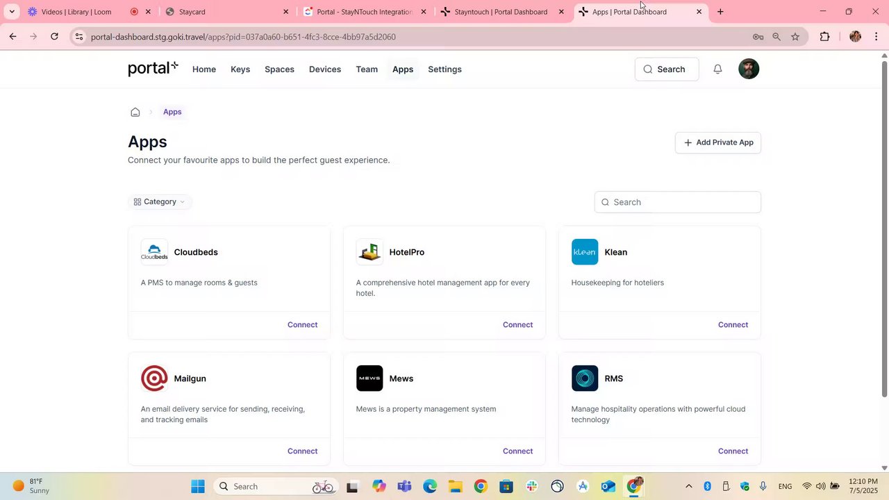889x500 pixels.
Task: Click the page vertical scrollbar
Action: [884, 229]
